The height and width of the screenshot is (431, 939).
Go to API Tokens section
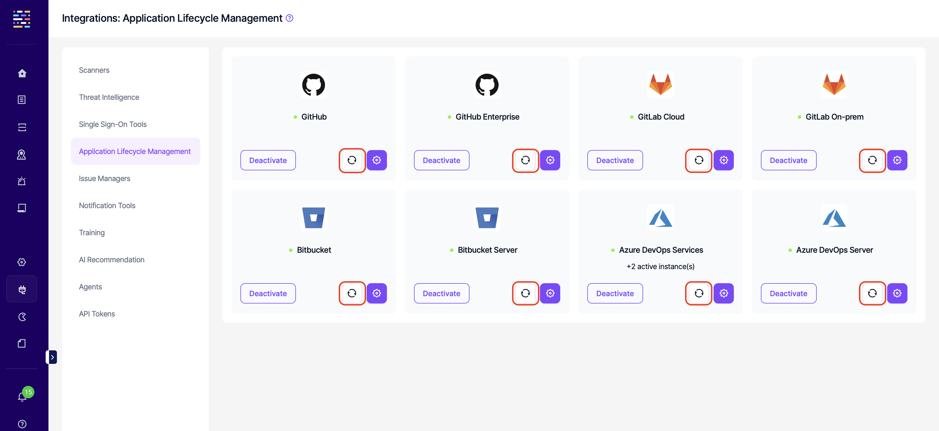(x=97, y=314)
